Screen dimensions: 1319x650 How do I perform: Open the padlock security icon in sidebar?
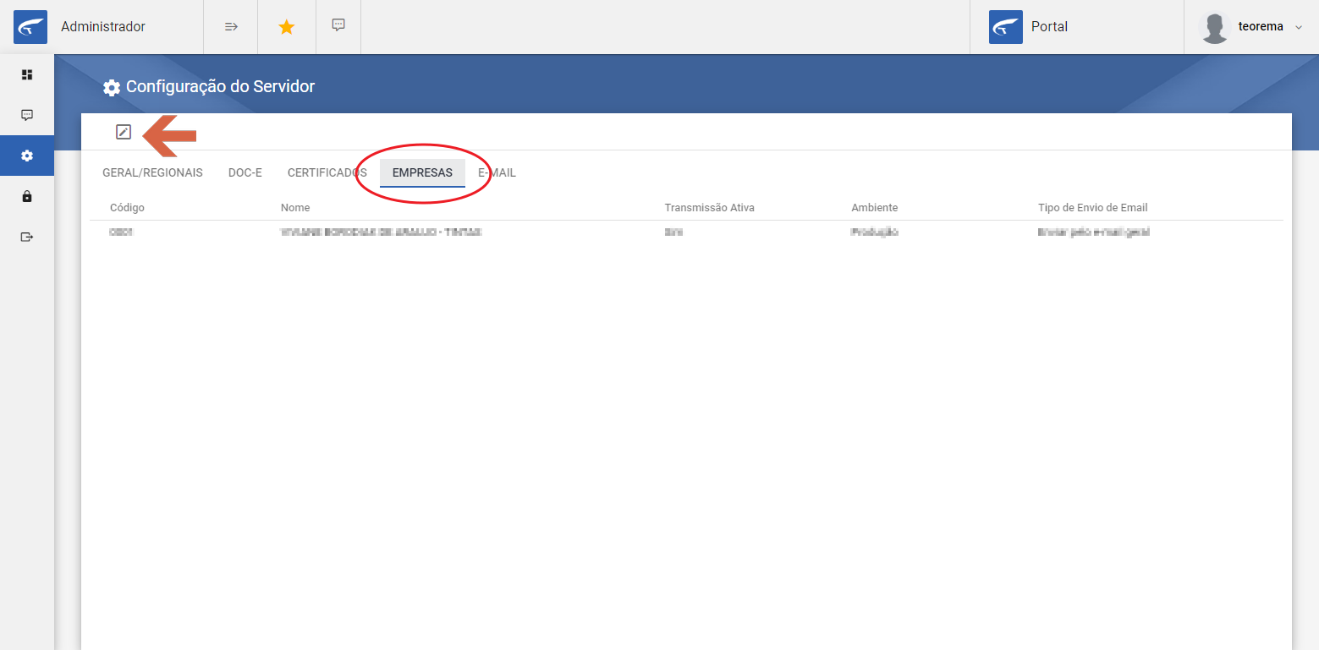click(27, 196)
